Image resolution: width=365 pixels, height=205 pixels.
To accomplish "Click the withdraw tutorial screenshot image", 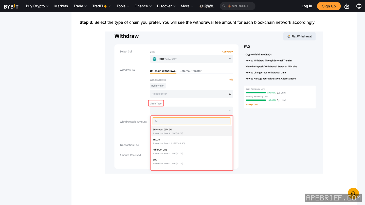I will click(214, 102).
